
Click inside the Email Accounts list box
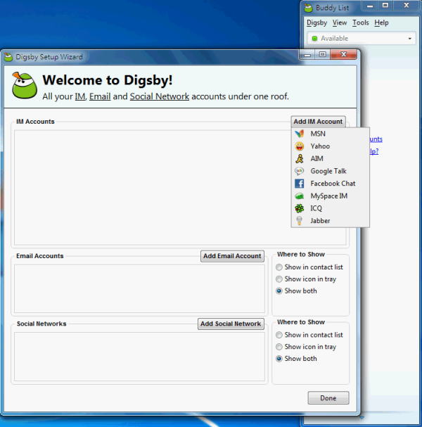point(139,288)
